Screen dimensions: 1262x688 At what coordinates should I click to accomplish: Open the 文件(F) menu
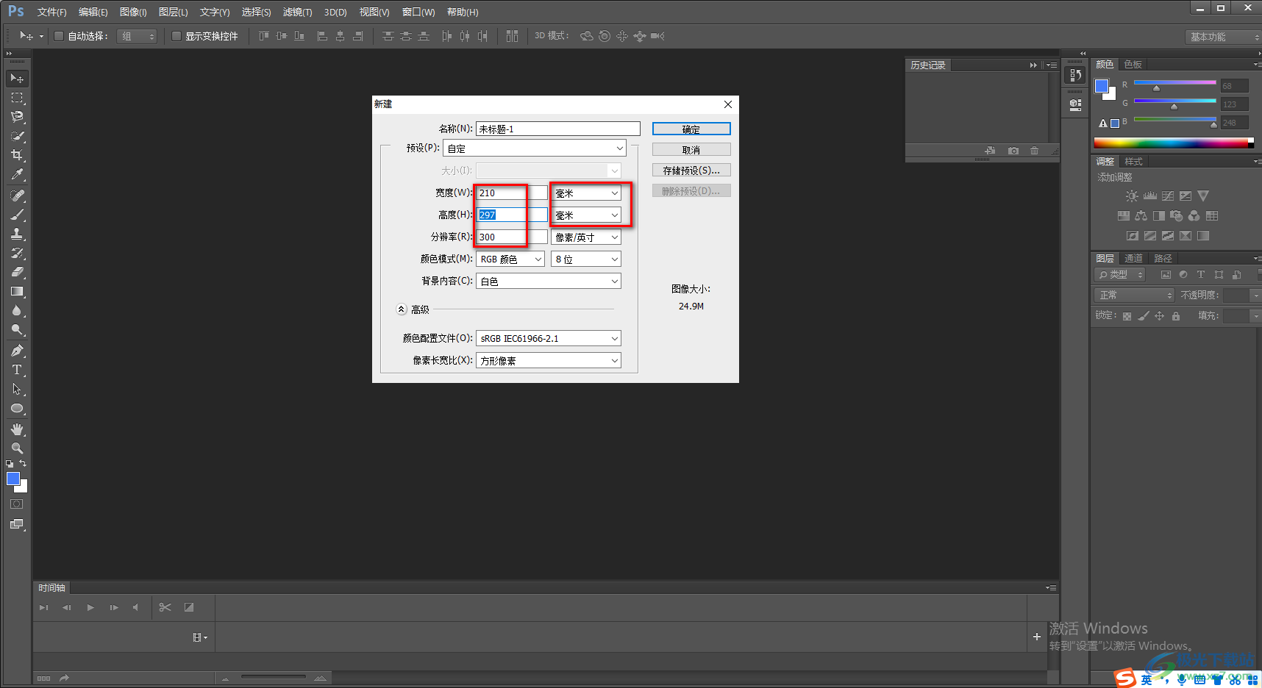51,12
